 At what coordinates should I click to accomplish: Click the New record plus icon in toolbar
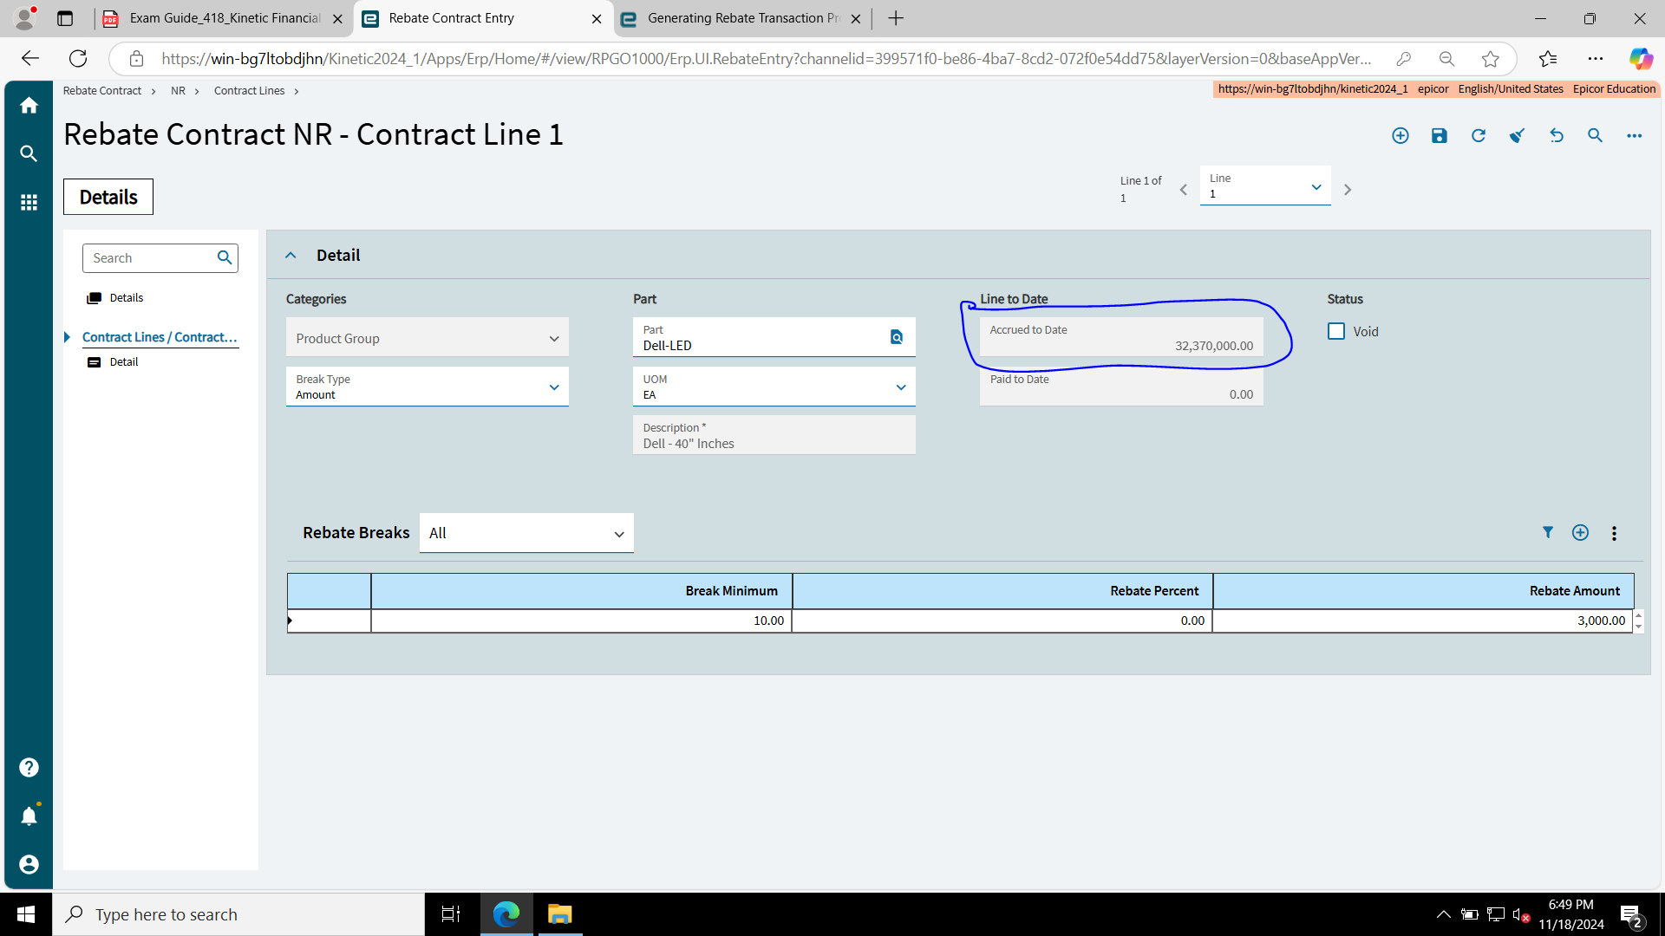(x=1401, y=135)
